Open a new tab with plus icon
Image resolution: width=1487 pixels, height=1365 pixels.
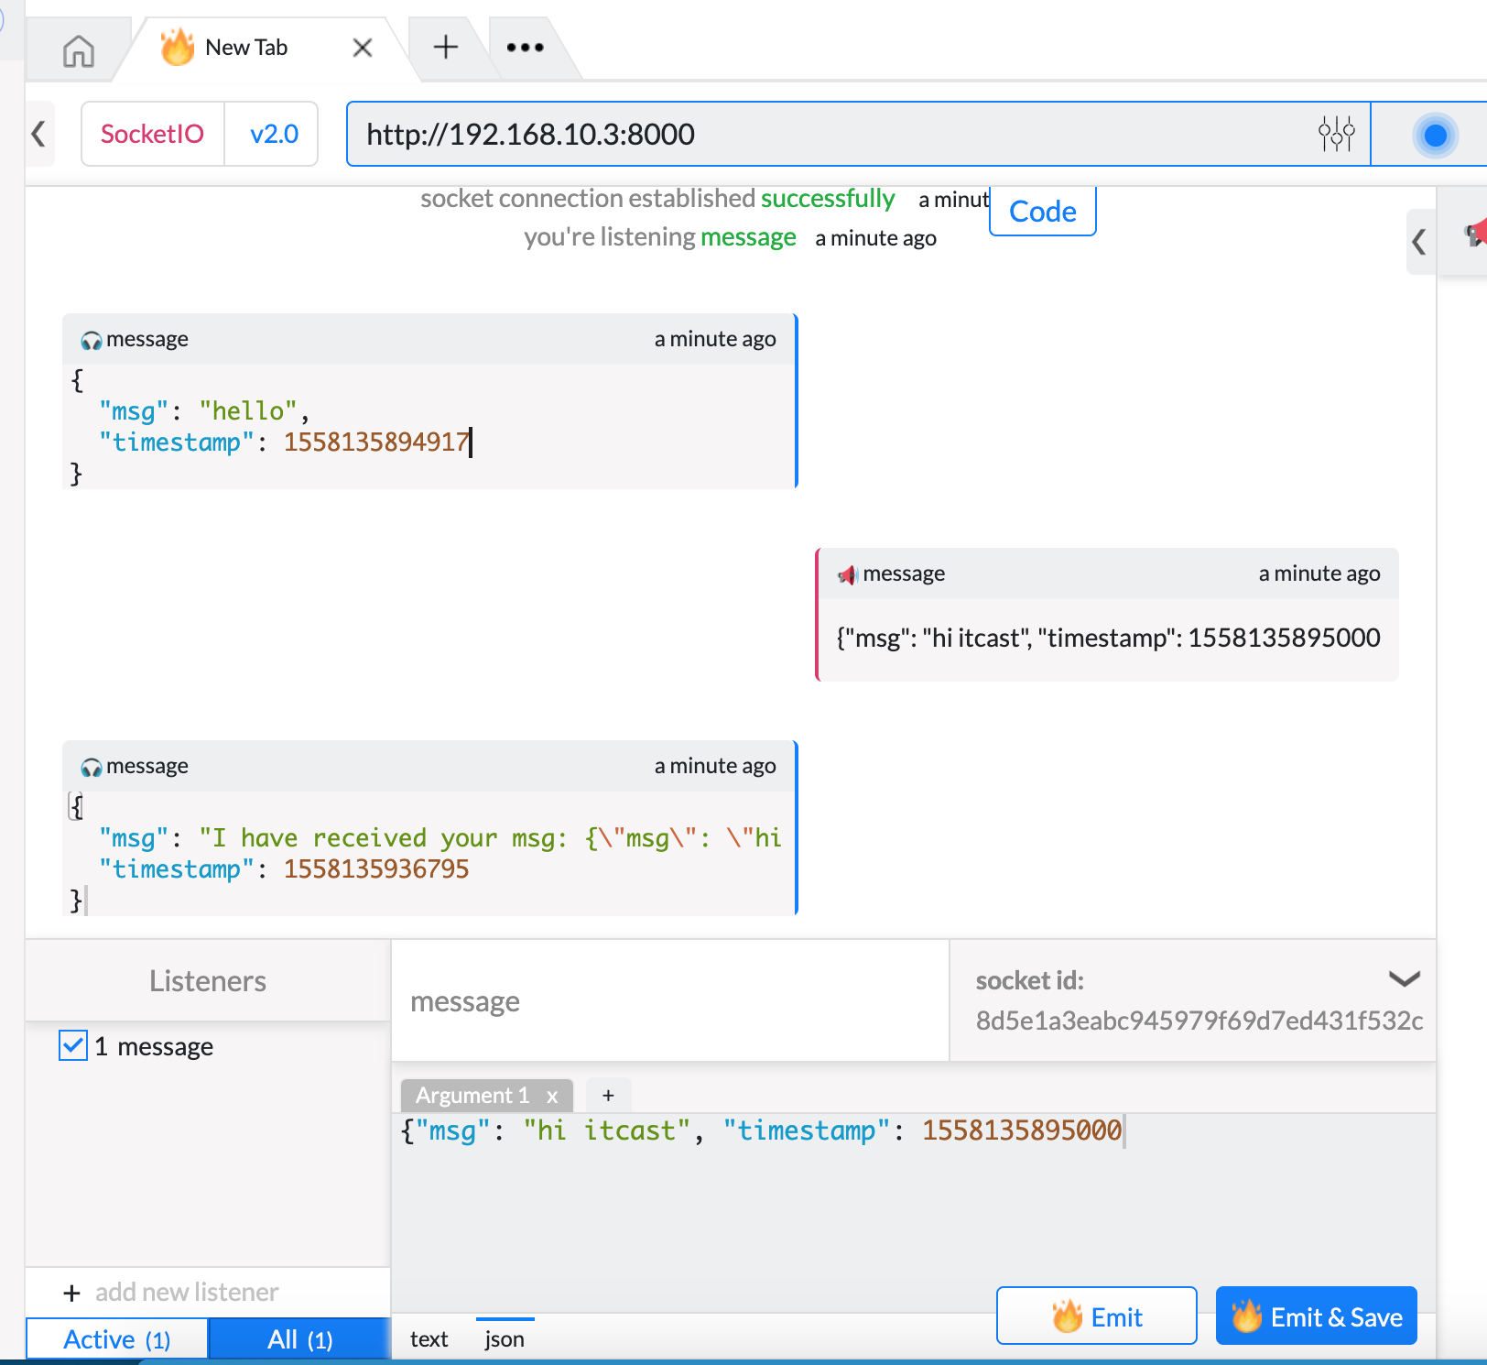click(445, 47)
